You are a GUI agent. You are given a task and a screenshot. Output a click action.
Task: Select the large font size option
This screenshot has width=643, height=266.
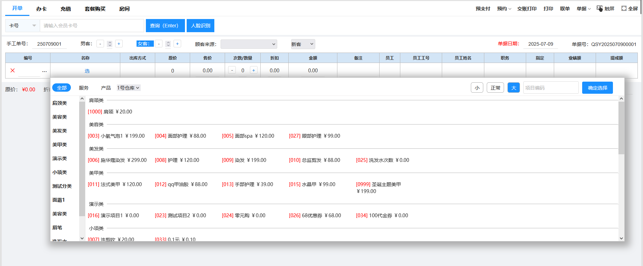[513, 88]
